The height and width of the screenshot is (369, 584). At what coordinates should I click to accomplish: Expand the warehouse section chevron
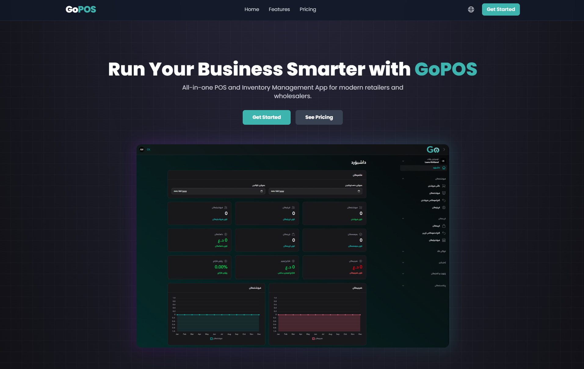pyautogui.click(x=403, y=251)
